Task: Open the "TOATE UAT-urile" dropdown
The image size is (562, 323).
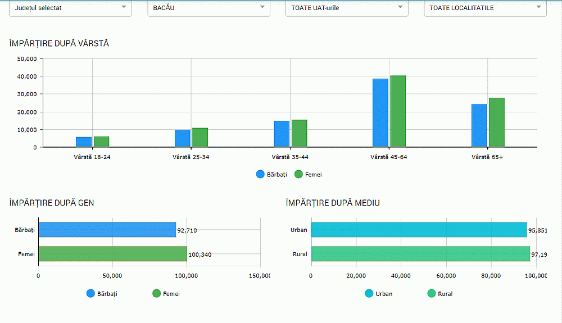Action: click(347, 8)
